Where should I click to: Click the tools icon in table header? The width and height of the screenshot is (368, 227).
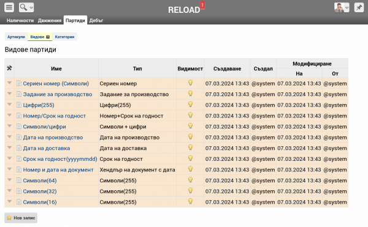click(x=9, y=69)
